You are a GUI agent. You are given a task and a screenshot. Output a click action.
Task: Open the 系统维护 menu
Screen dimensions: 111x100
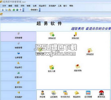pos(52,6)
